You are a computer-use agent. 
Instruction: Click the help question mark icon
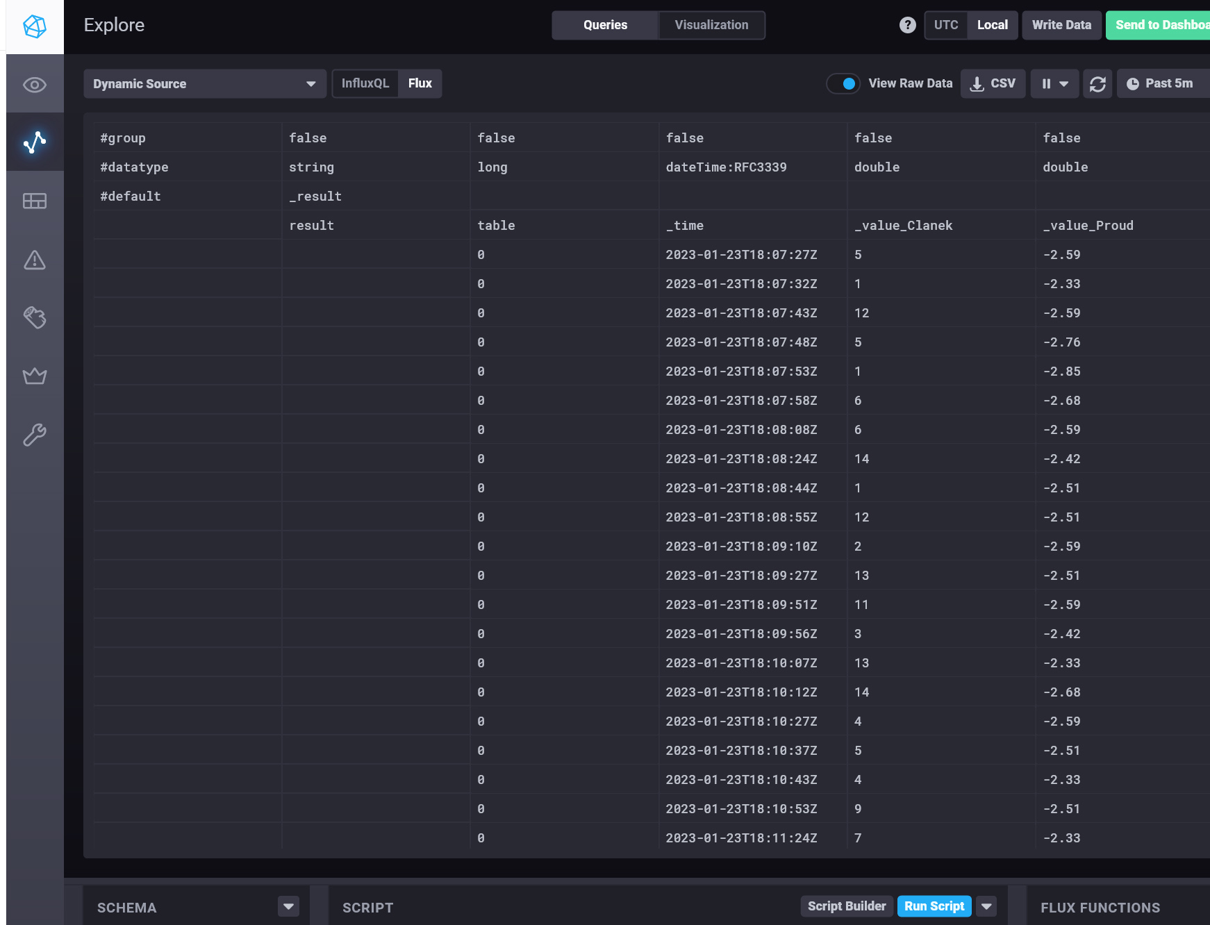point(907,25)
